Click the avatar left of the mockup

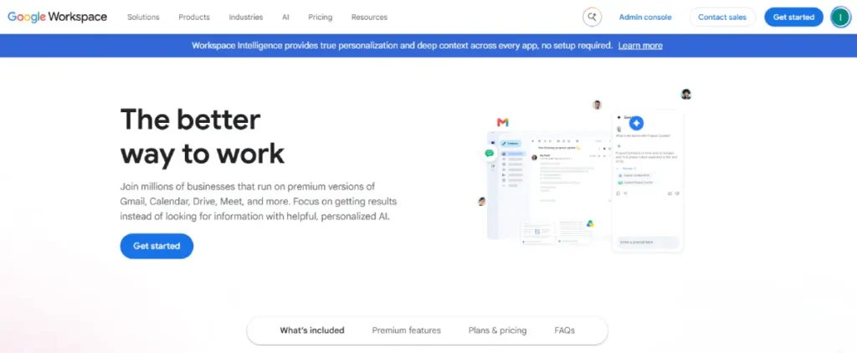coord(481,201)
